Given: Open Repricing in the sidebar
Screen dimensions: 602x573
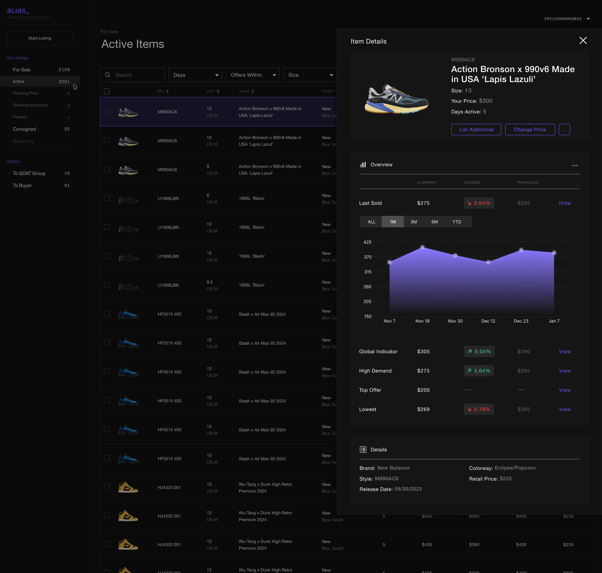Looking at the screenshot, I should 23,141.
